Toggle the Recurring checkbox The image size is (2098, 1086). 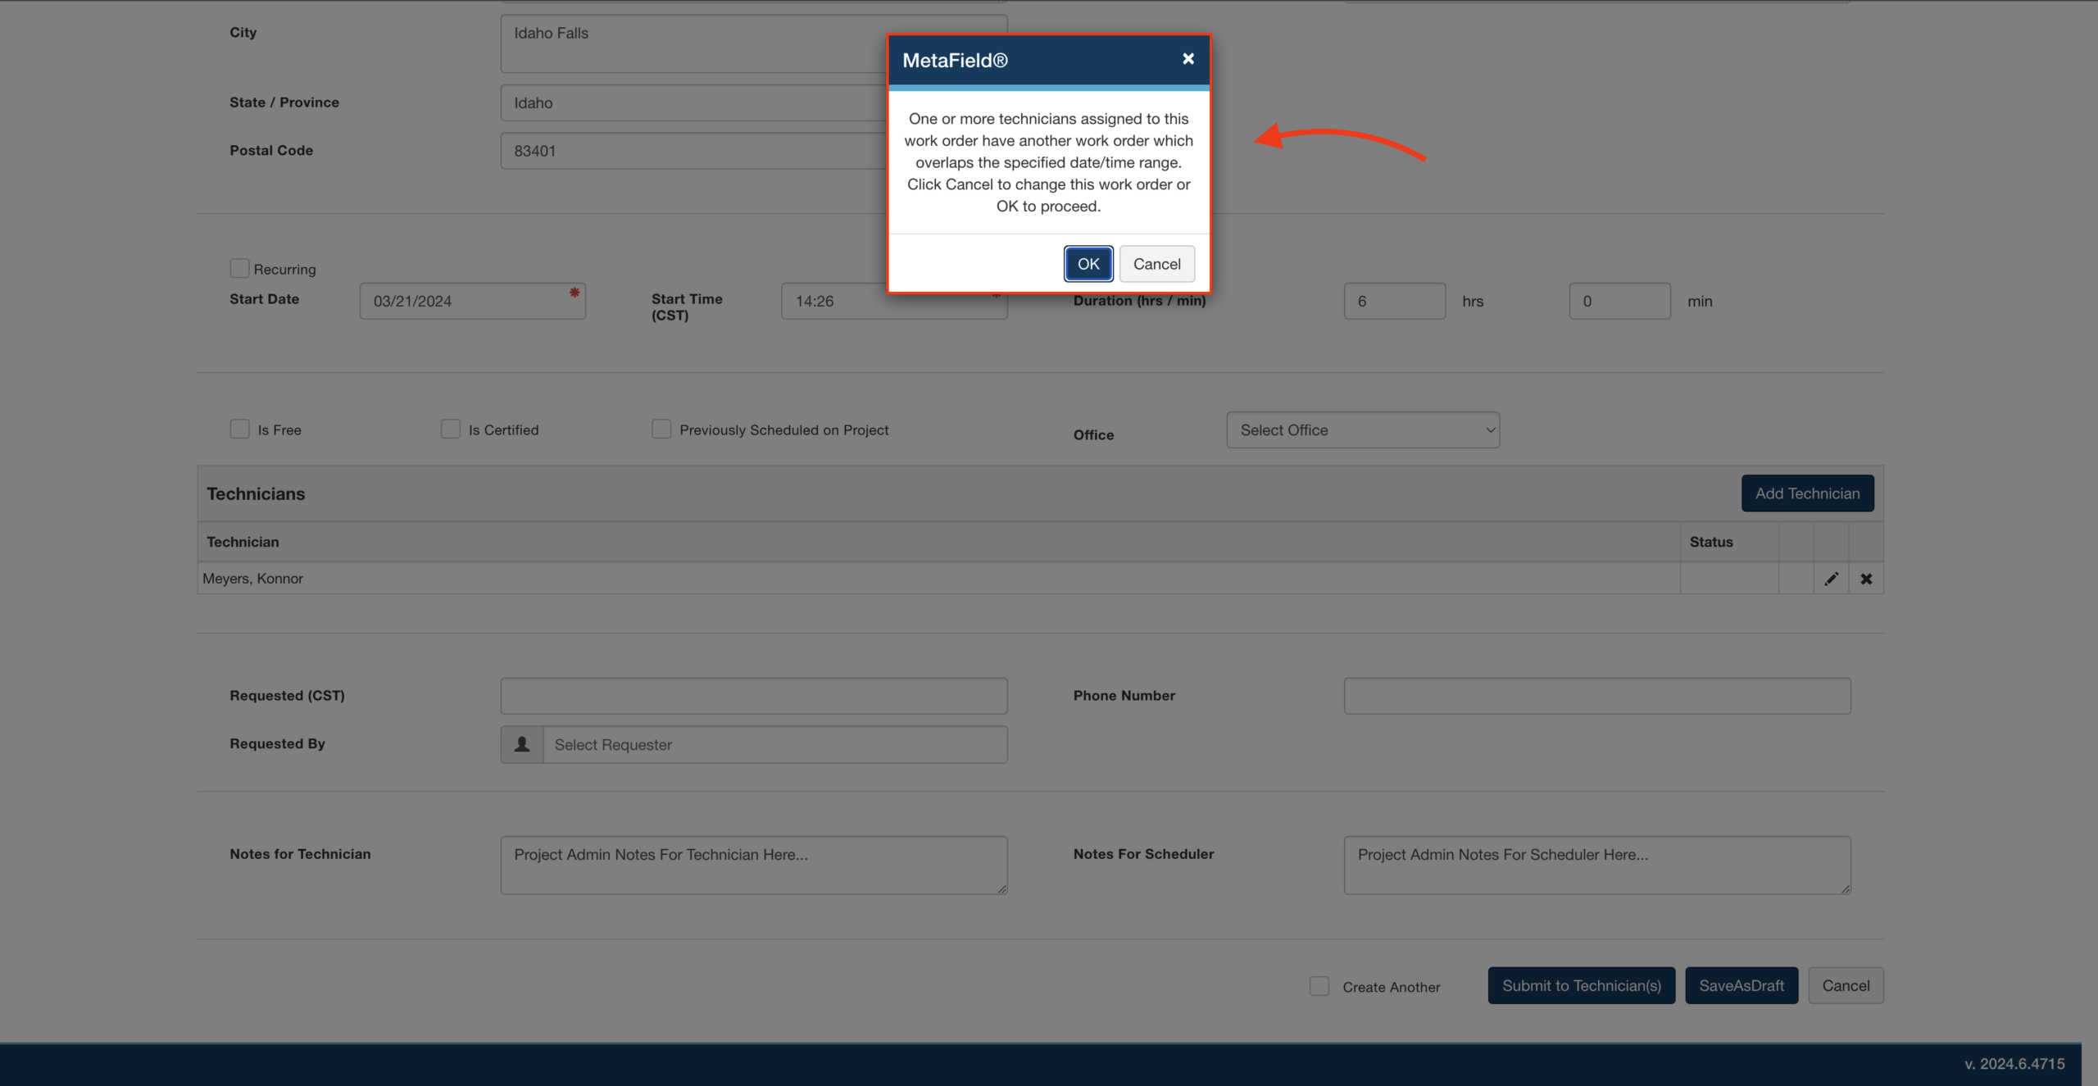[x=239, y=269]
